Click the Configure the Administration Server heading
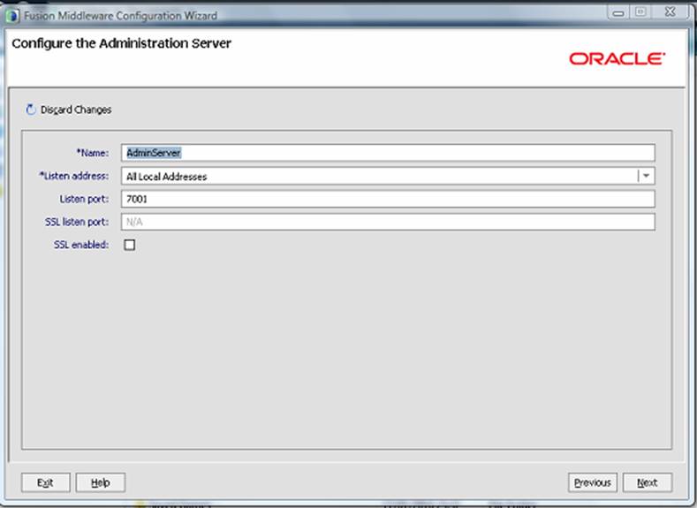697x508 pixels. point(121,43)
